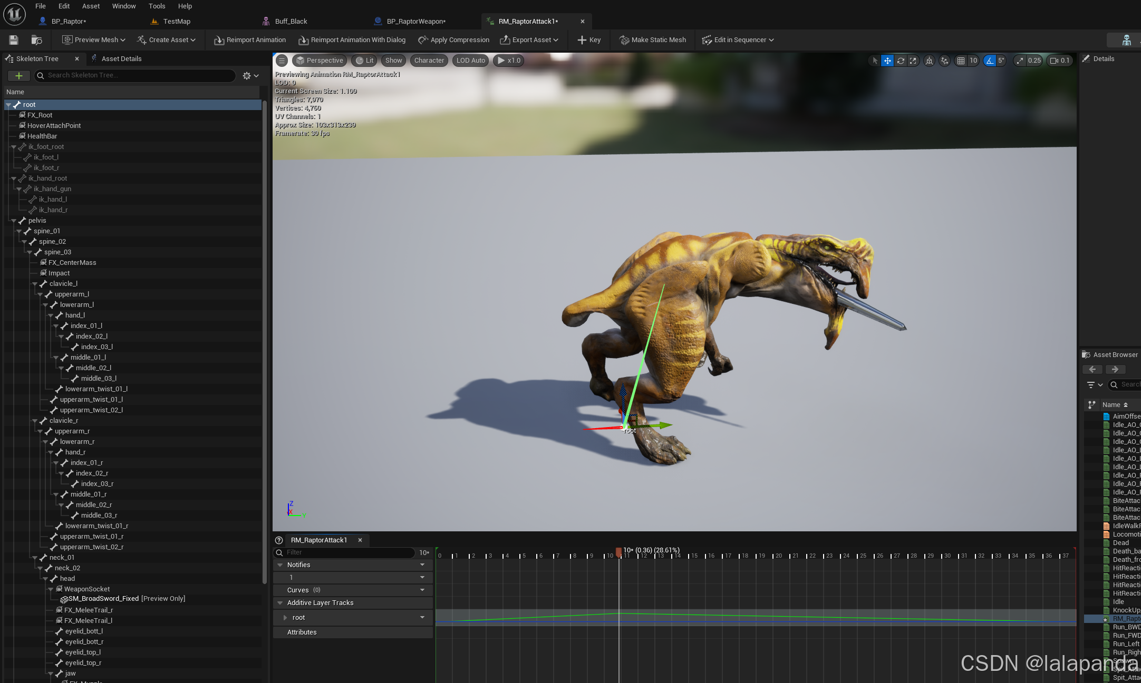Click the browse to asset icon
The width and height of the screenshot is (1141, 683).
(36, 40)
